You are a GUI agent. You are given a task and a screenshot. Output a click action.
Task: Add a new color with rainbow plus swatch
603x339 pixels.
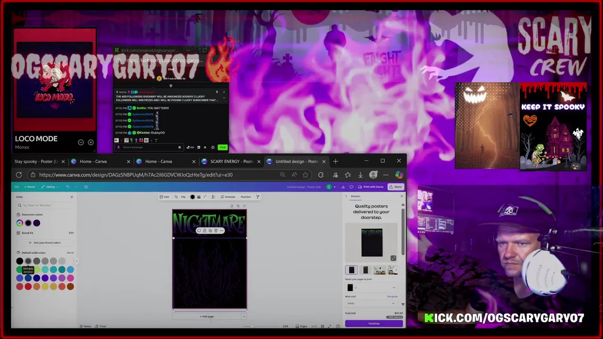20,223
